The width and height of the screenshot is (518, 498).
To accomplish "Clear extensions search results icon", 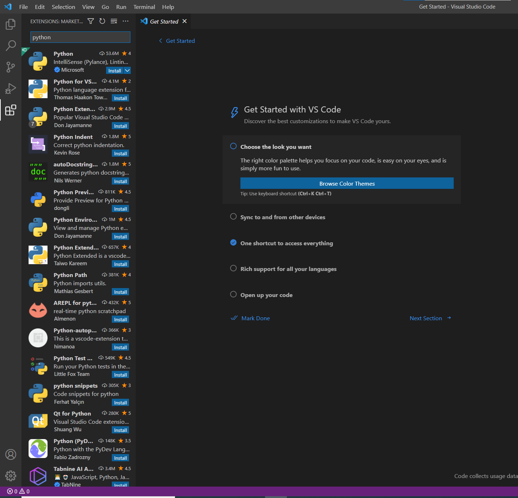I will 114,21.
